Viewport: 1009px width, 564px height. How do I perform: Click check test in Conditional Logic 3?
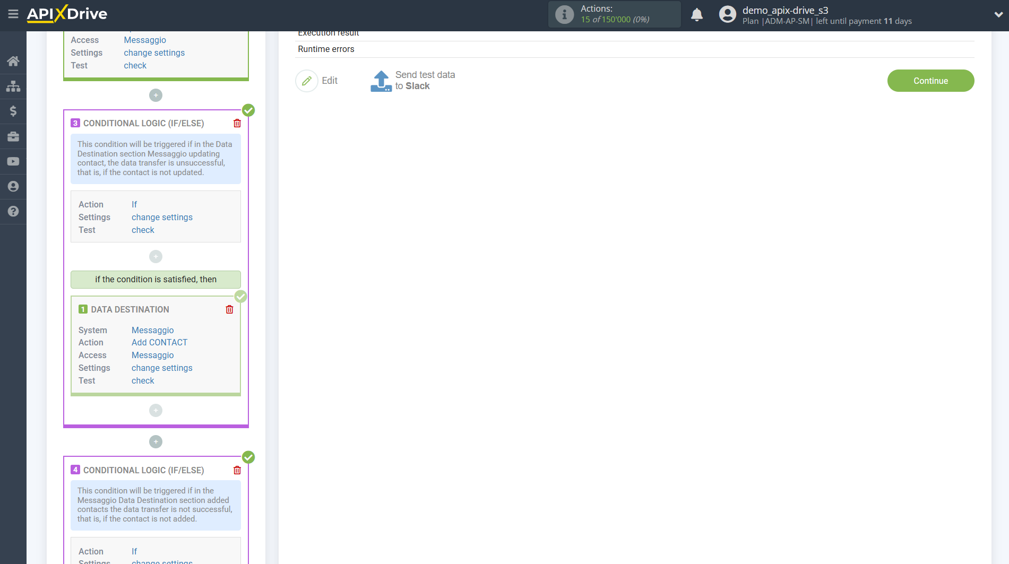tap(143, 230)
